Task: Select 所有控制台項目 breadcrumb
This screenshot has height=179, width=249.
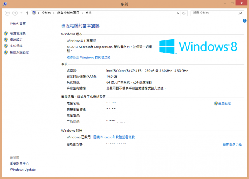Action: [68, 13]
